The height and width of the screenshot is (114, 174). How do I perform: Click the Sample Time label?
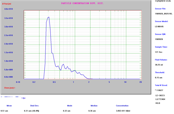click(161, 47)
